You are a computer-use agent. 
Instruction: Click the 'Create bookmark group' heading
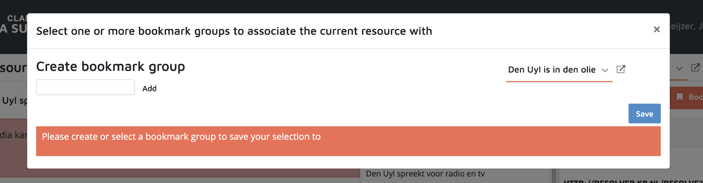pyautogui.click(x=111, y=66)
